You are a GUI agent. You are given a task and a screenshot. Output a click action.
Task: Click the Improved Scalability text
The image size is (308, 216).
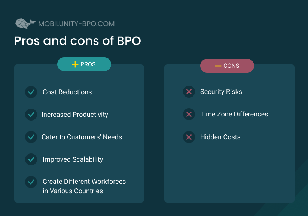click(73, 159)
